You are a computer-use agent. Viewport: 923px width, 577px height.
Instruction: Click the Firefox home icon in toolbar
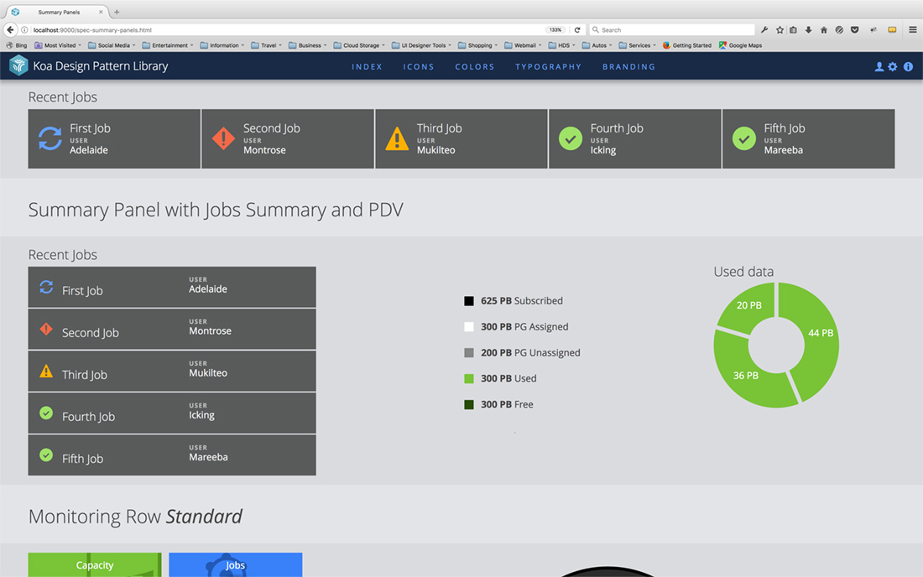(824, 29)
